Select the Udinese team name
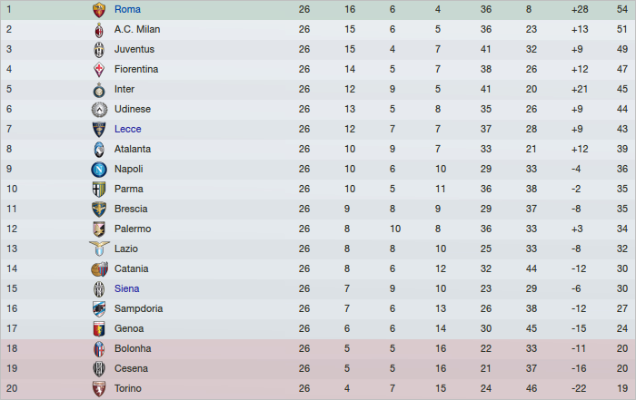Image resolution: width=636 pixels, height=400 pixels. (133, 109)
